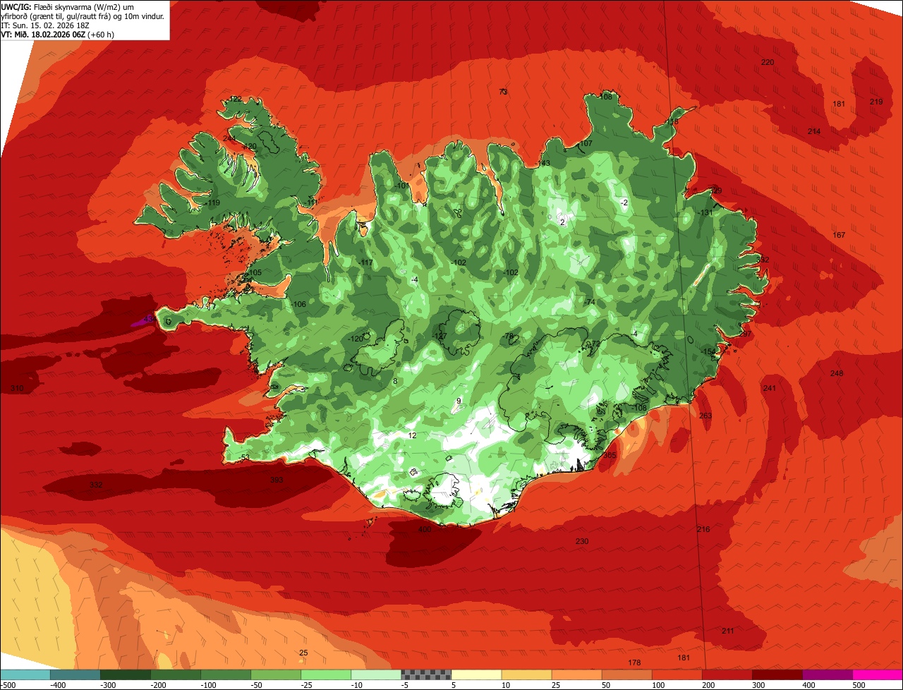903x690 pixels.
Task: Click the '167' value east of Iceland
Action: coord(839,235)
